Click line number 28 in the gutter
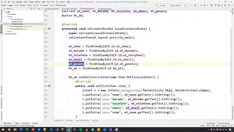This screenshot has height=132, width=234. coord(46,77)
